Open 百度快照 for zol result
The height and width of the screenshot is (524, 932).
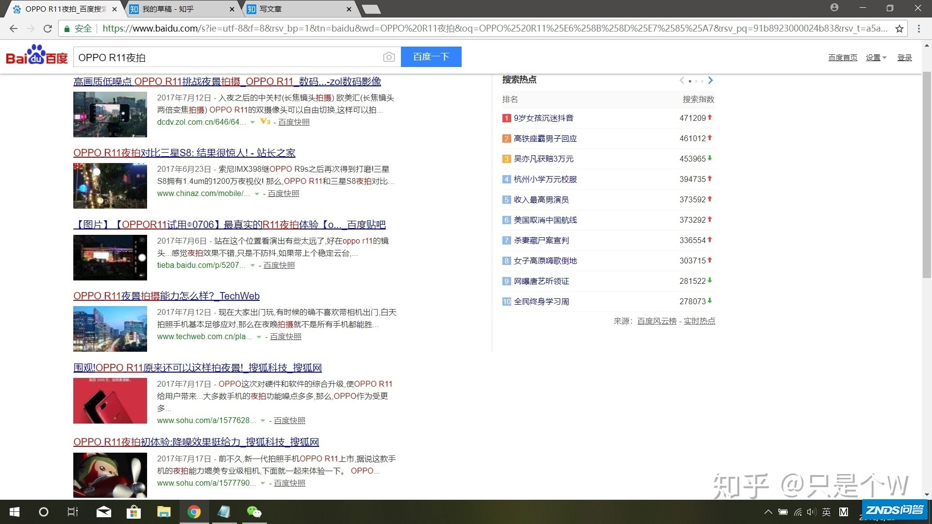tap(294, 122)
